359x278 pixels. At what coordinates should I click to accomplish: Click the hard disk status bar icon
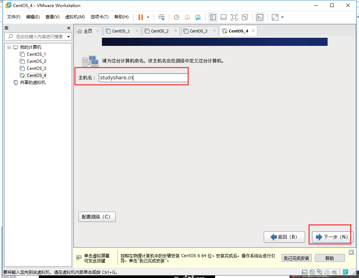[x=304, y=272]
